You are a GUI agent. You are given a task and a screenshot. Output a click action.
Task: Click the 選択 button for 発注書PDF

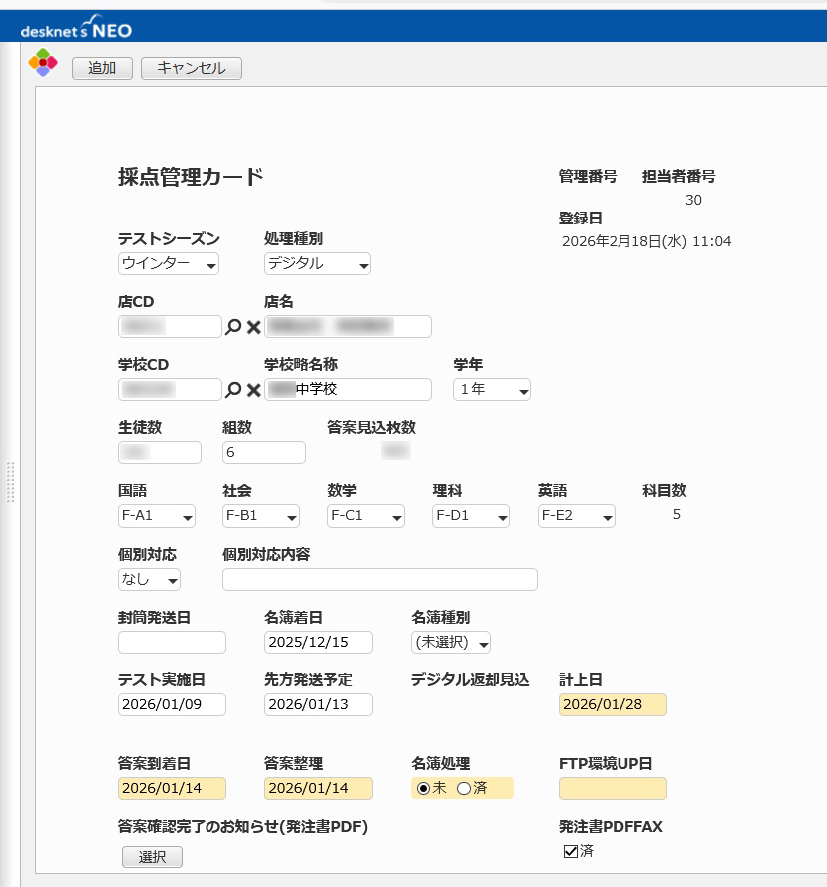click(152, 857)
